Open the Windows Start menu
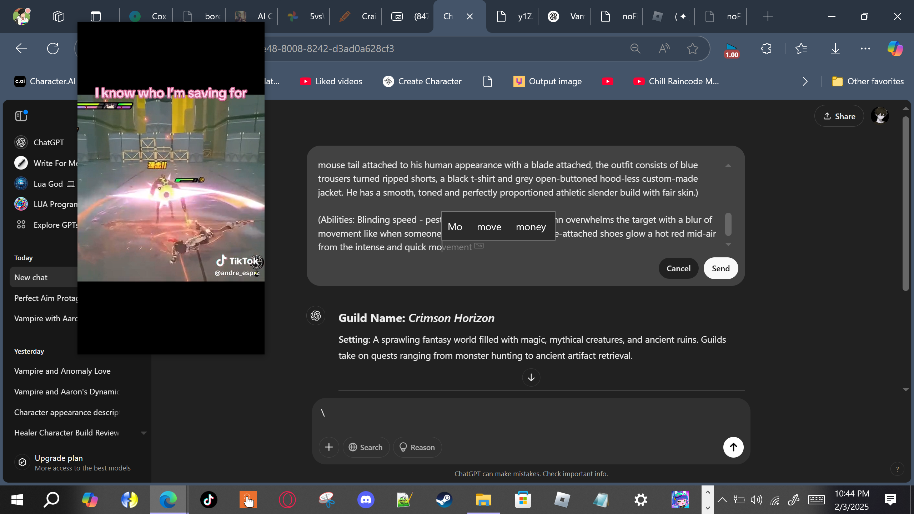Viewport: 914px width, 514px height. [x=17, y=500]
